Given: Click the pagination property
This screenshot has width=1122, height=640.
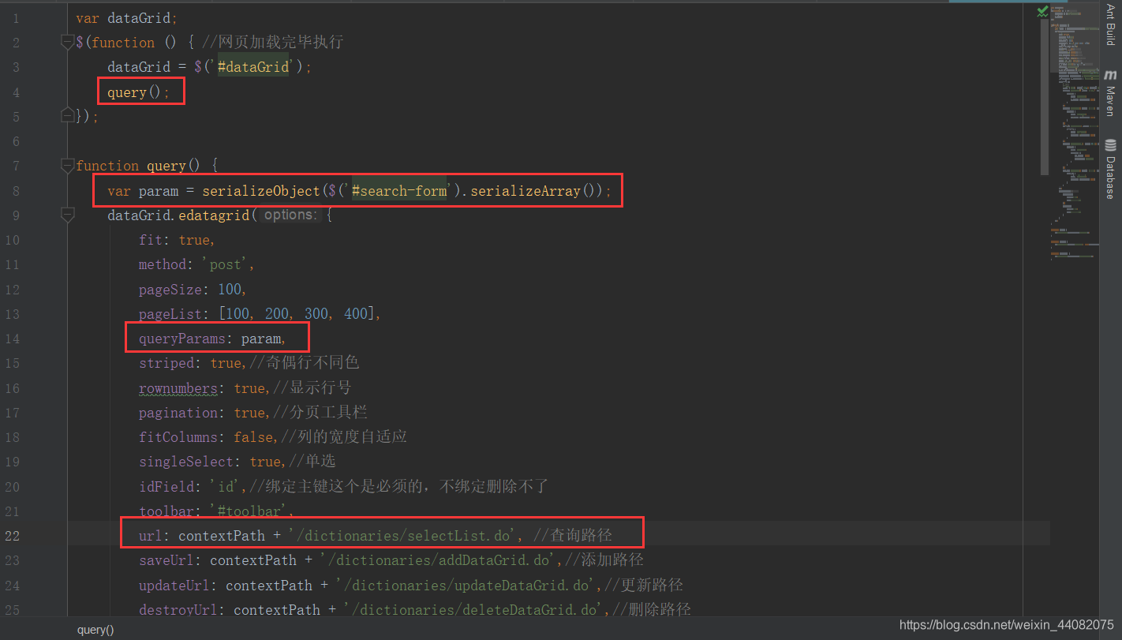Looking at the screenshot, I should coord(178,413).
